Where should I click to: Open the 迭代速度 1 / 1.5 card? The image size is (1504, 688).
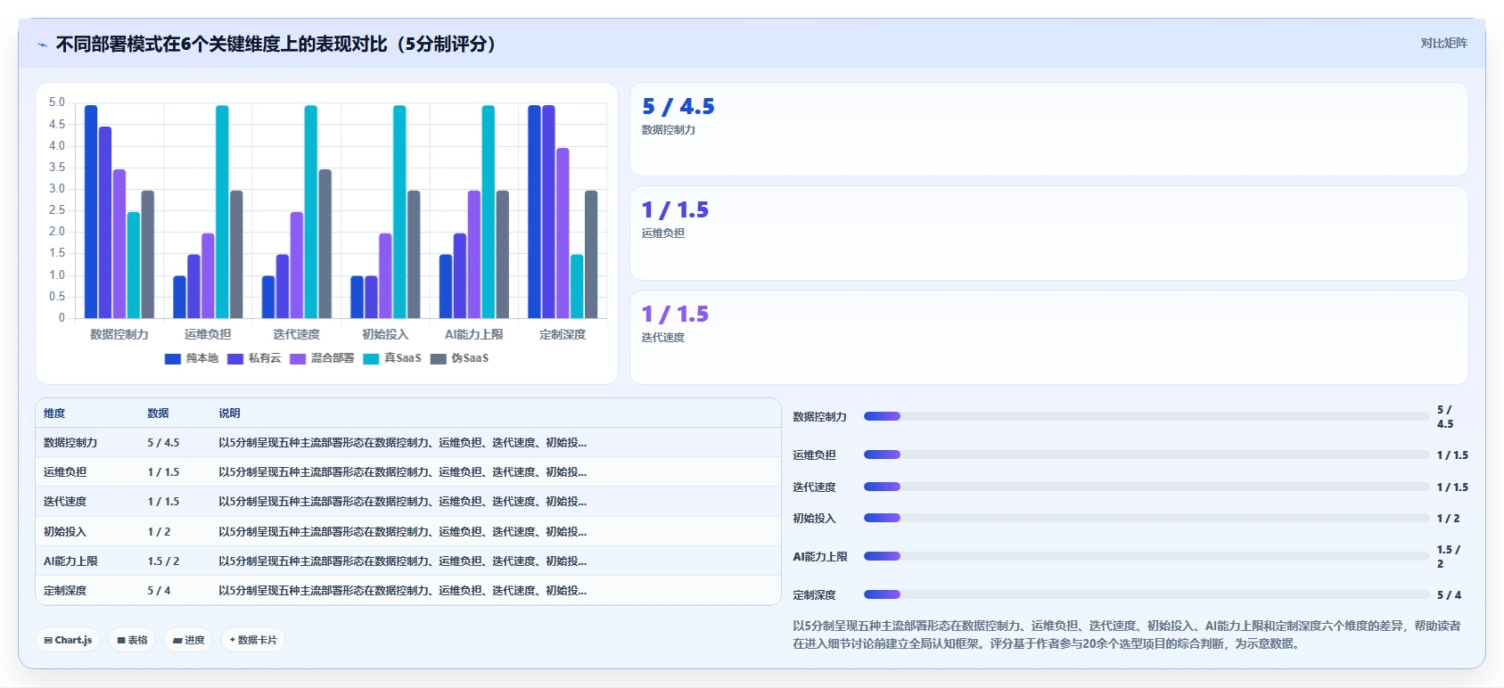coord(1048,338)
